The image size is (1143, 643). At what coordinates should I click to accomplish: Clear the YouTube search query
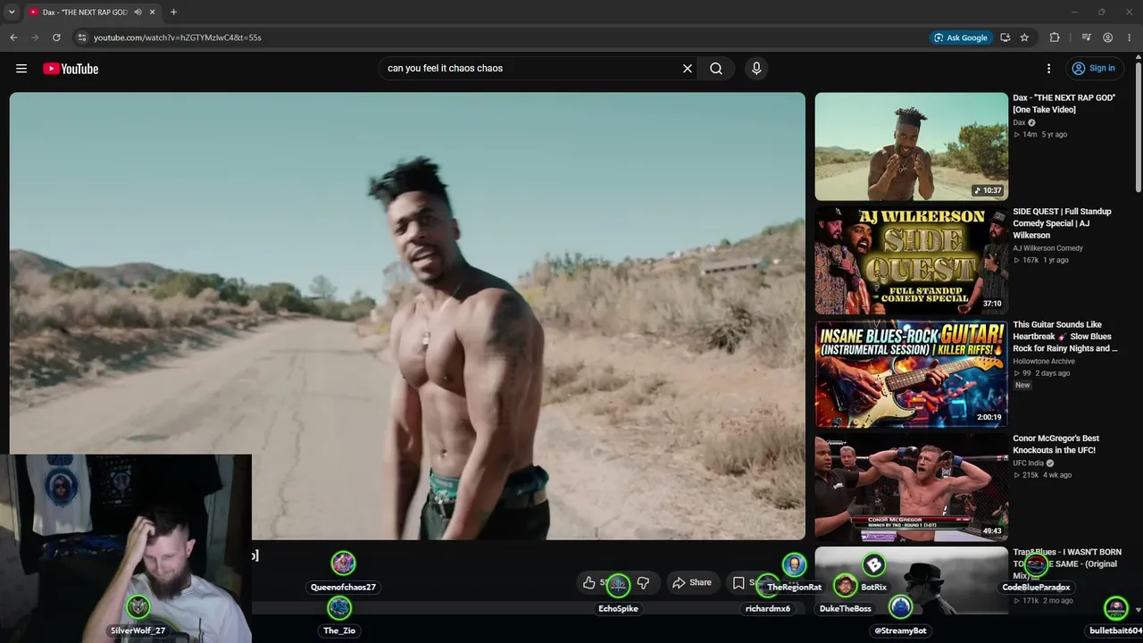coord(688,69)
